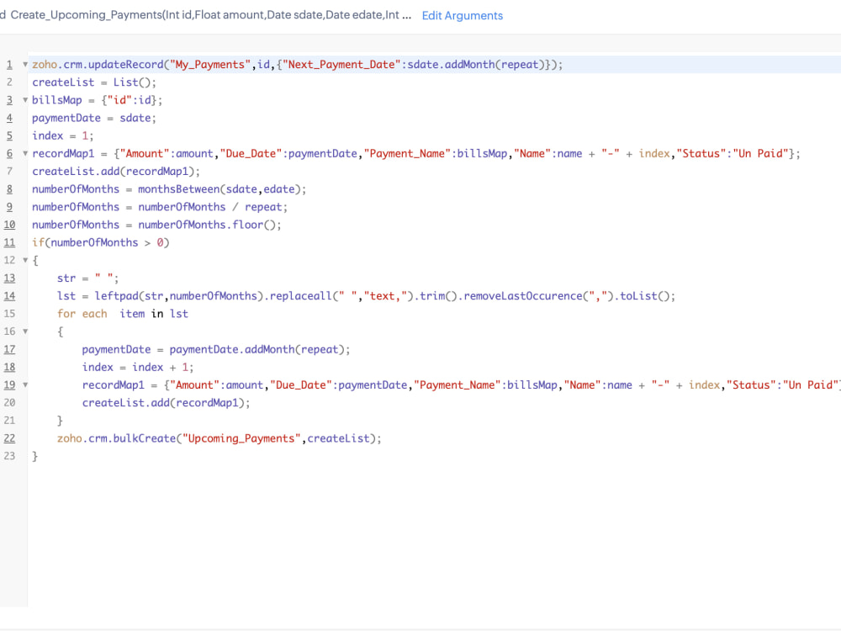Click leftpad(str,numberOfMonths) call
Image resolution: width=841 pixels, height=631 pixels.
click(179, 295)
